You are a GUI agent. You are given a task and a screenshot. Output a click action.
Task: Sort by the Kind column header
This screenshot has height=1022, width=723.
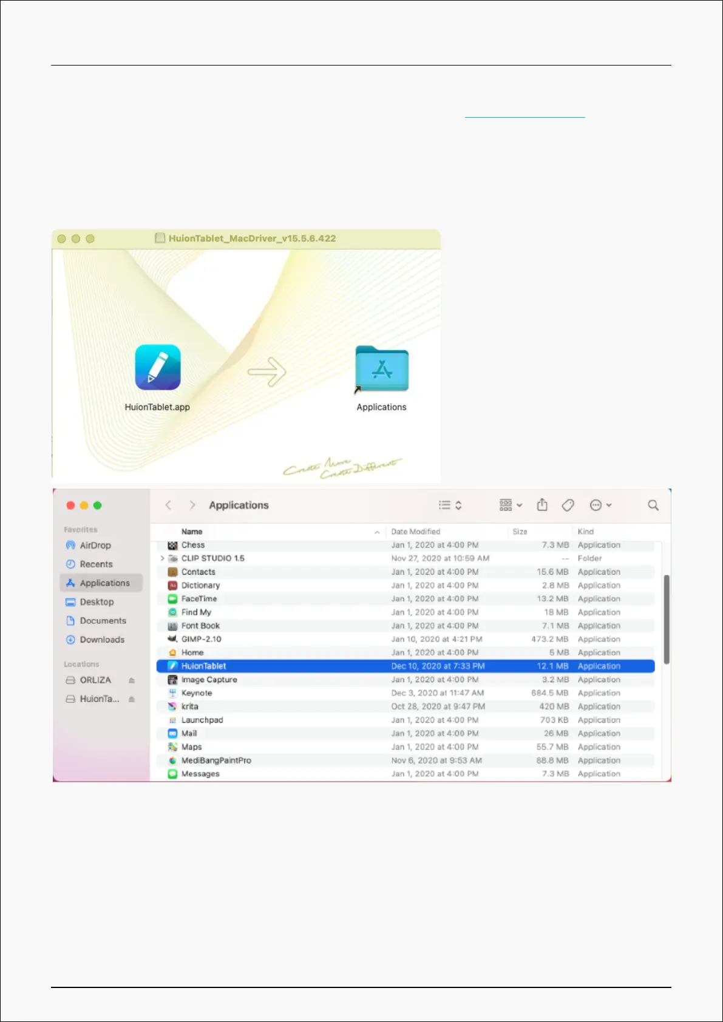[586, 532]
